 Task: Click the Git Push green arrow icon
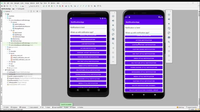83,6
